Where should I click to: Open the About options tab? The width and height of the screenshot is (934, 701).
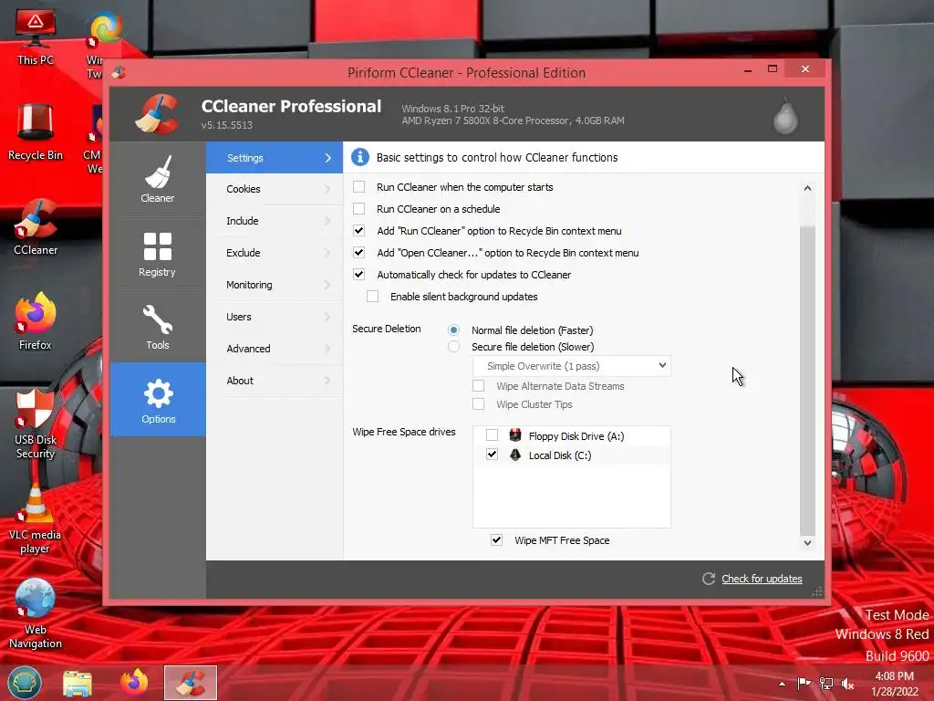point(275,381)
